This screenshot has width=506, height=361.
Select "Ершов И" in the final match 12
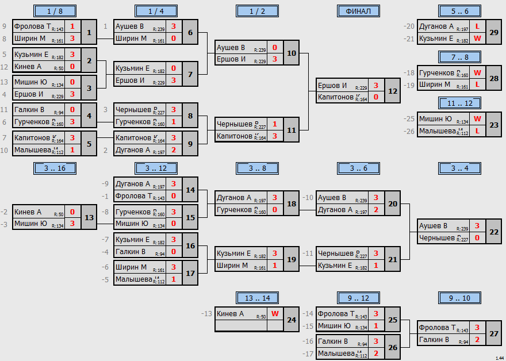(332, 86)
